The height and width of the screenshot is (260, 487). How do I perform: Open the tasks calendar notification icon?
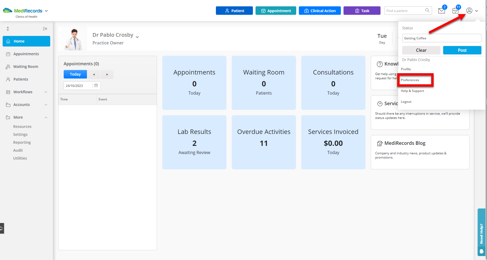(x=456, y=11)
